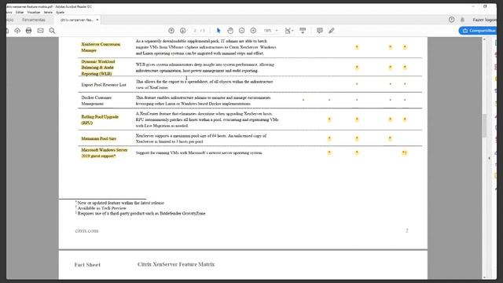Image resolution: width=503 pixels, height=283 pixels.
Task: Send the file by email
Action: pyautogui.click(x=40, y=31)
